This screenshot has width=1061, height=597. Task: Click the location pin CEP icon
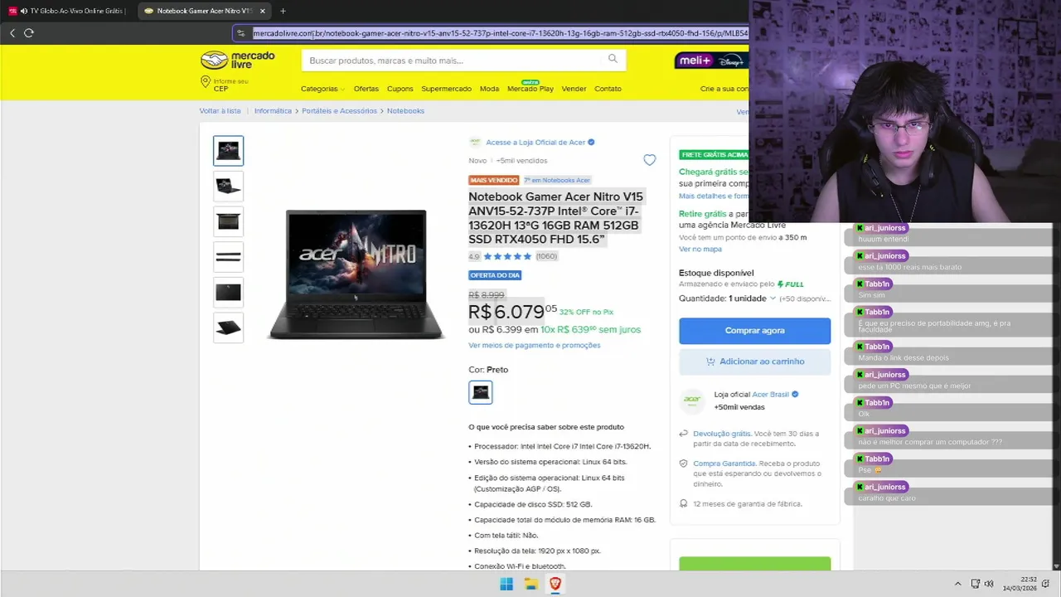(206, 82)
